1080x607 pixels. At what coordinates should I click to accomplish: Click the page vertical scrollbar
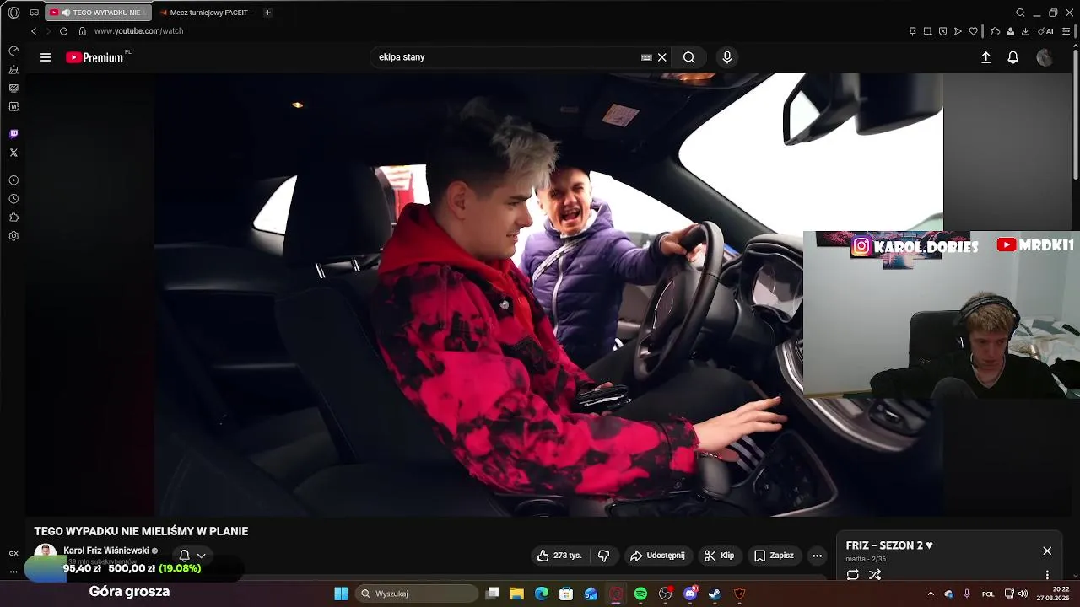[1076, 113]
